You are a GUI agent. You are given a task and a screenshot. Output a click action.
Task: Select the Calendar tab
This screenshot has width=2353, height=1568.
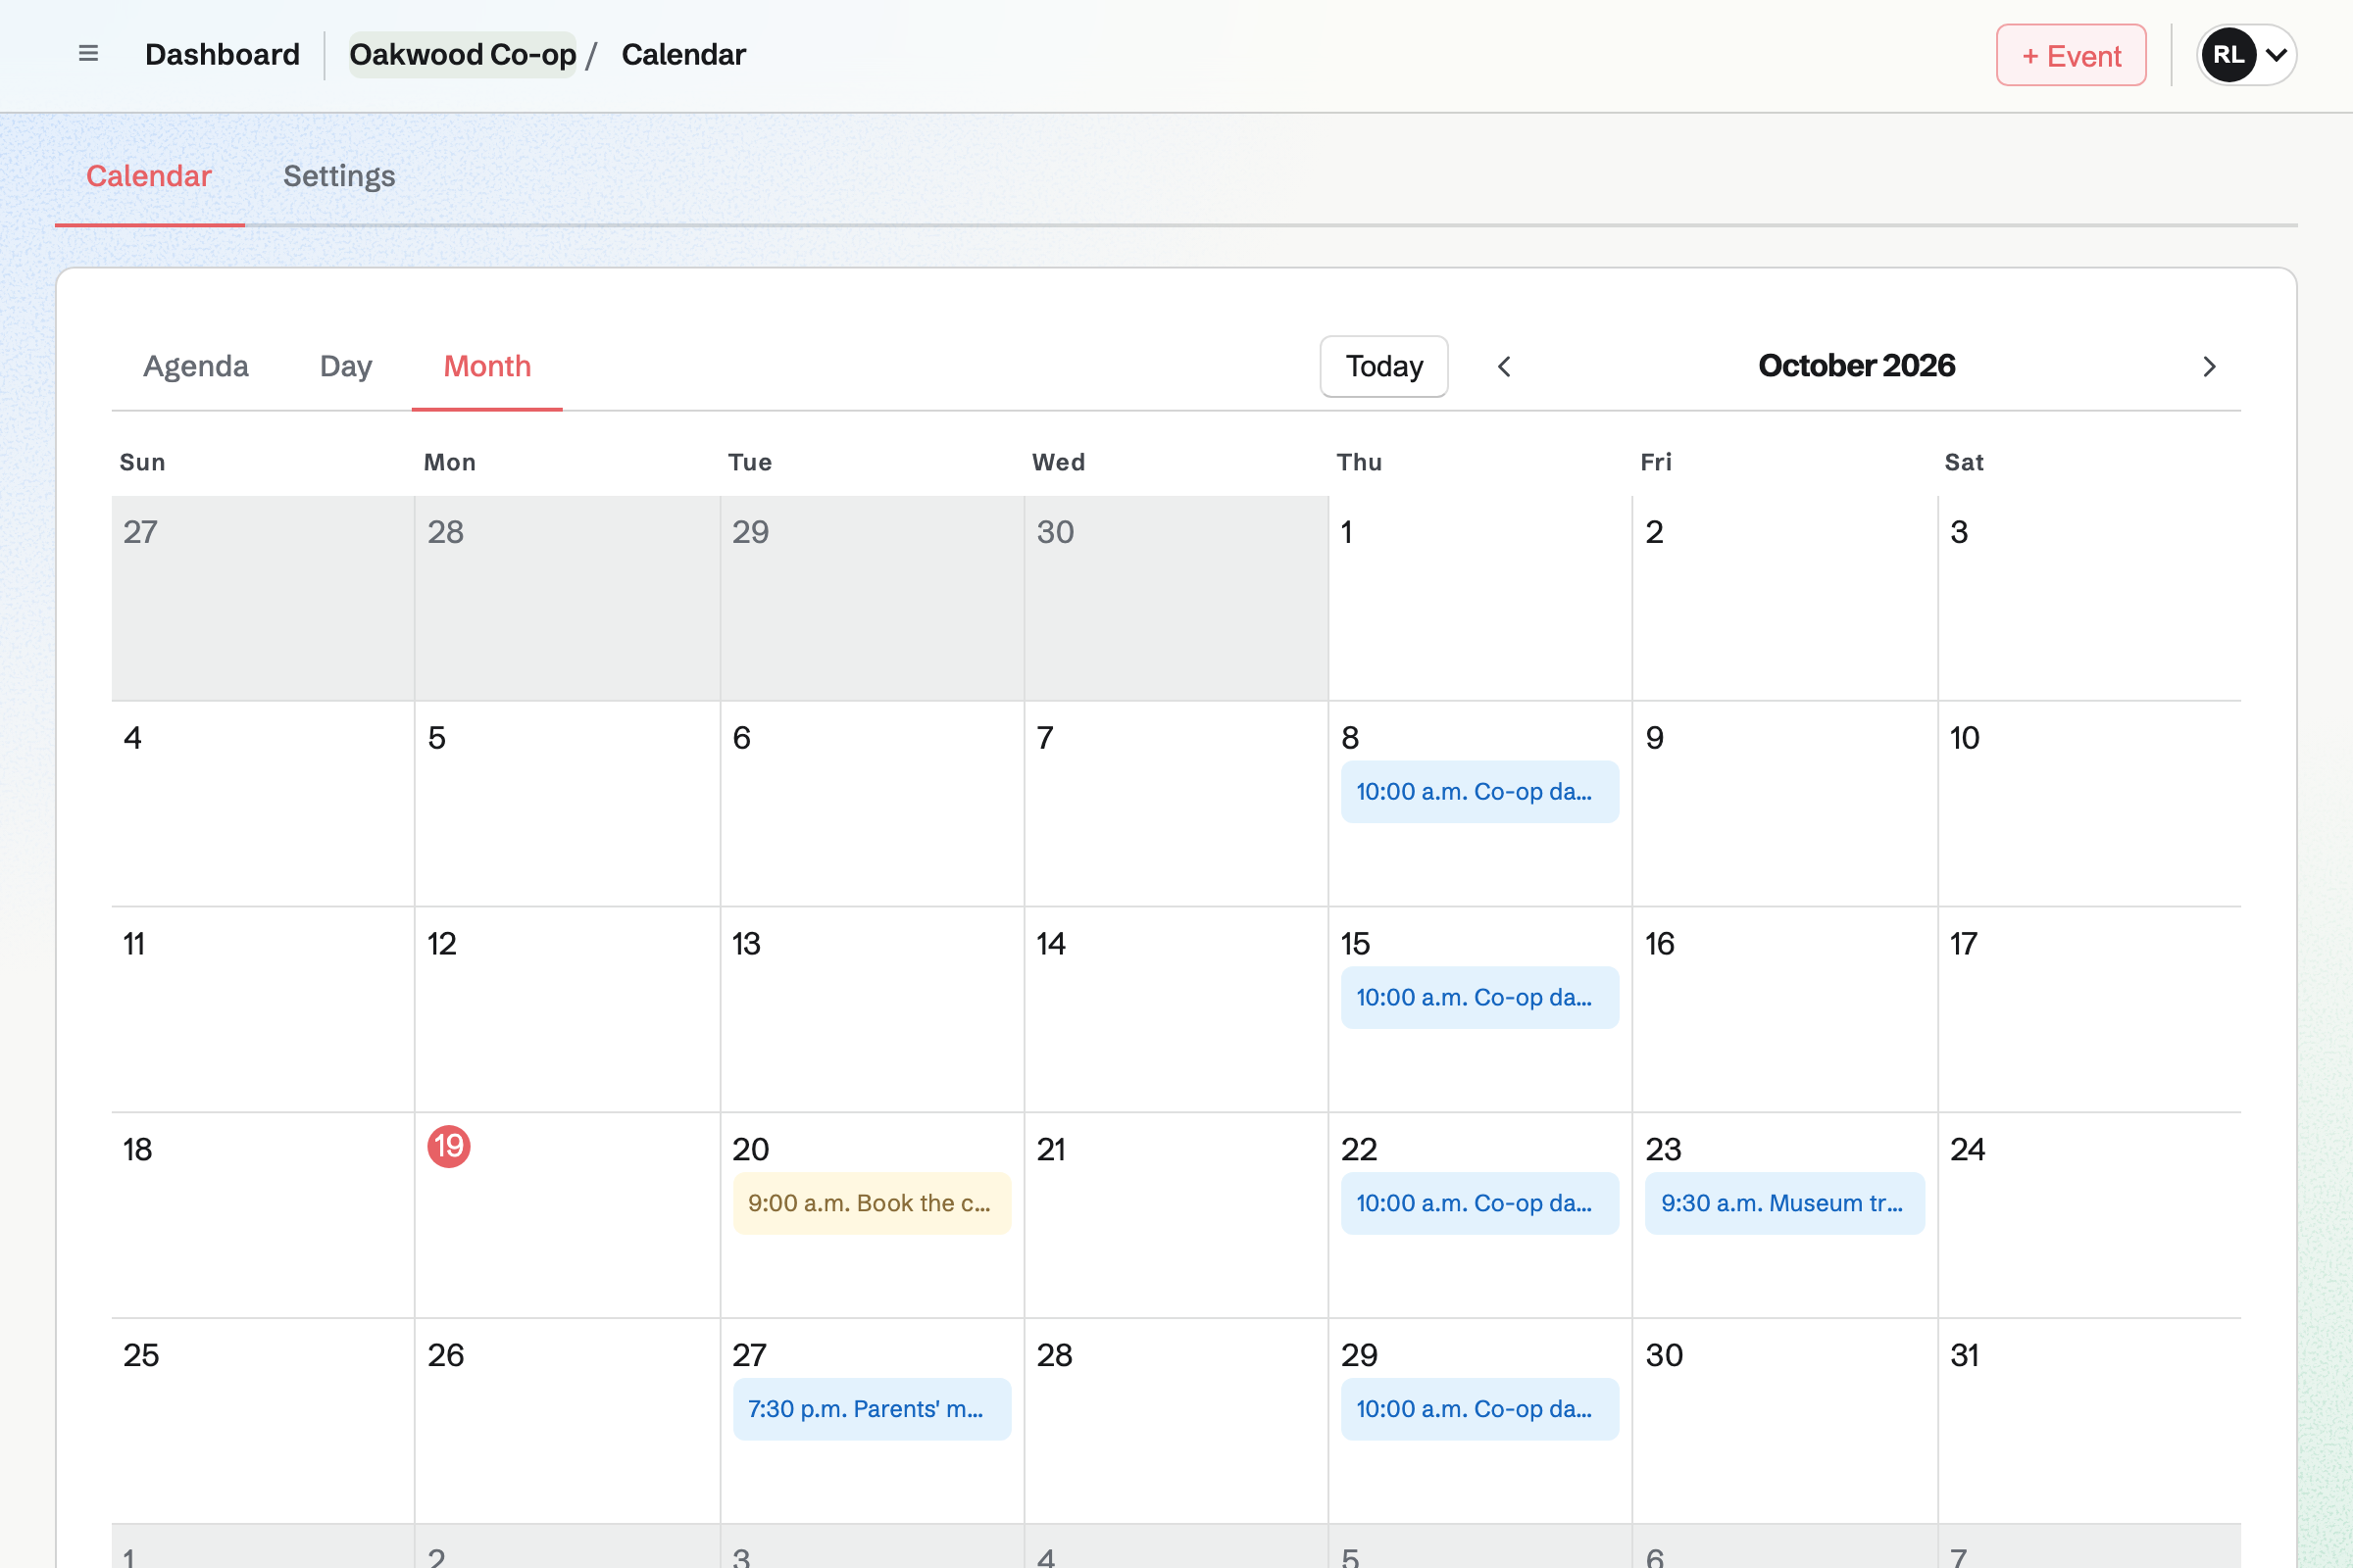point(149,176)
